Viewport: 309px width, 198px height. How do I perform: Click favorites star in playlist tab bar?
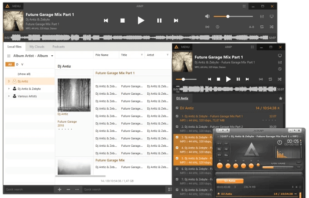[281, 98]
